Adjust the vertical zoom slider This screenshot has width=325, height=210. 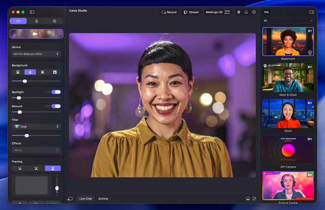(57, 185)
